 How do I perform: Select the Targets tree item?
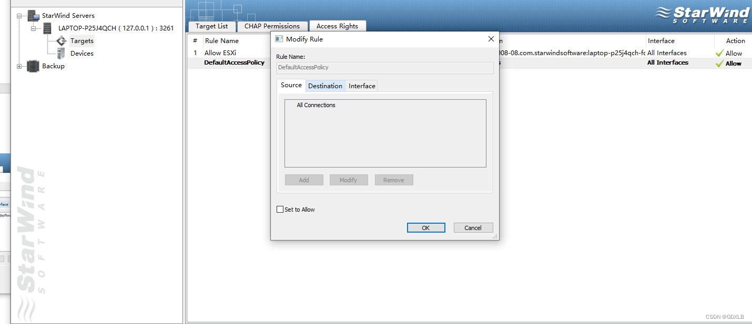[x=82, y=41]
